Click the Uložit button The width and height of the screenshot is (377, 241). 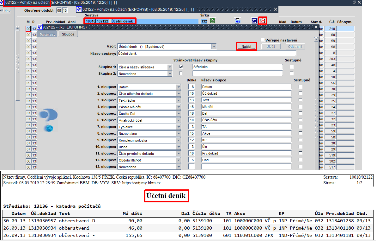click(x=271, y=47)
